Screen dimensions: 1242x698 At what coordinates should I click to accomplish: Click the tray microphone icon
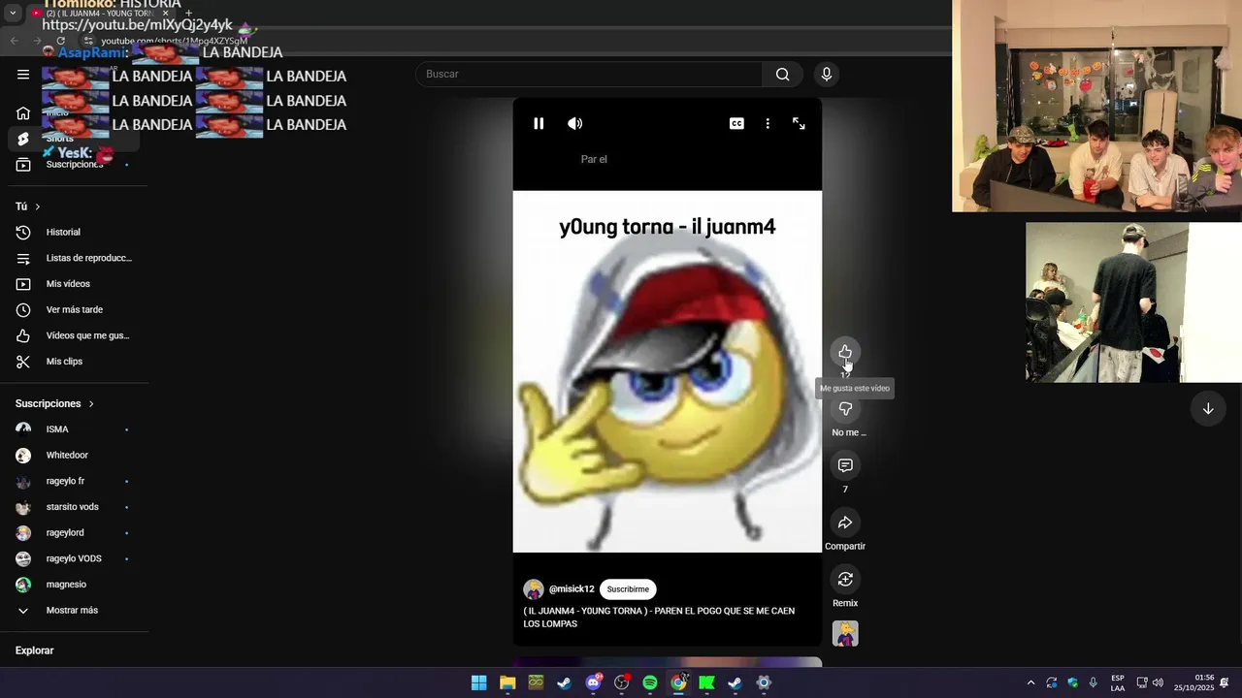pyautogui.click(x=1094, y=682)
